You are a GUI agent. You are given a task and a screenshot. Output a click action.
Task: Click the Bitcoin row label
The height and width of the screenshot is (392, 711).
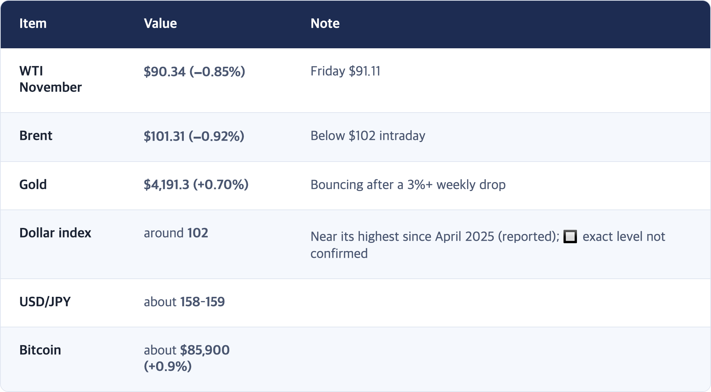pyautogui.click(x=40, y=350)
